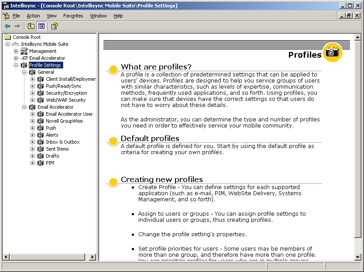Viewport: 364px width, 272px height.
Task: Collapse Email Accelerator under Profile Settings
Action: pos(24,107)
